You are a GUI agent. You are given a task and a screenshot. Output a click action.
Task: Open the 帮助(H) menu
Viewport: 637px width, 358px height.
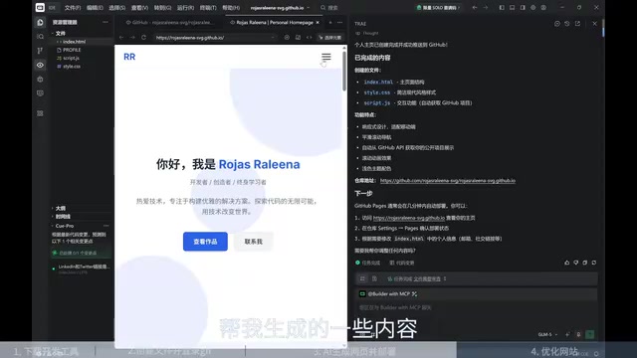[231, 8]
